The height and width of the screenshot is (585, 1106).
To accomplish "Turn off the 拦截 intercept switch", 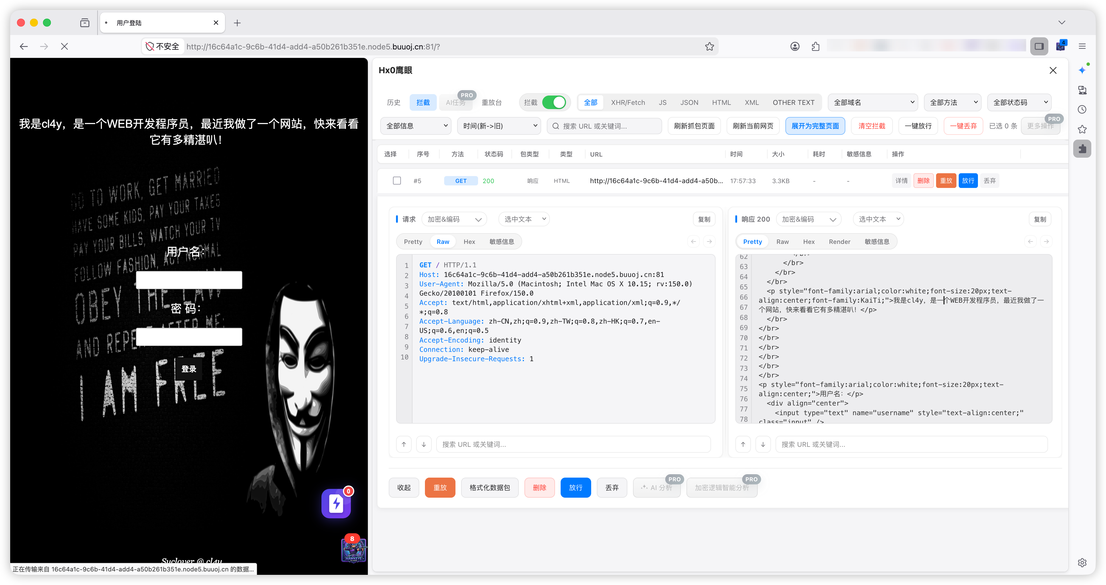I will (x=554, y=103).
